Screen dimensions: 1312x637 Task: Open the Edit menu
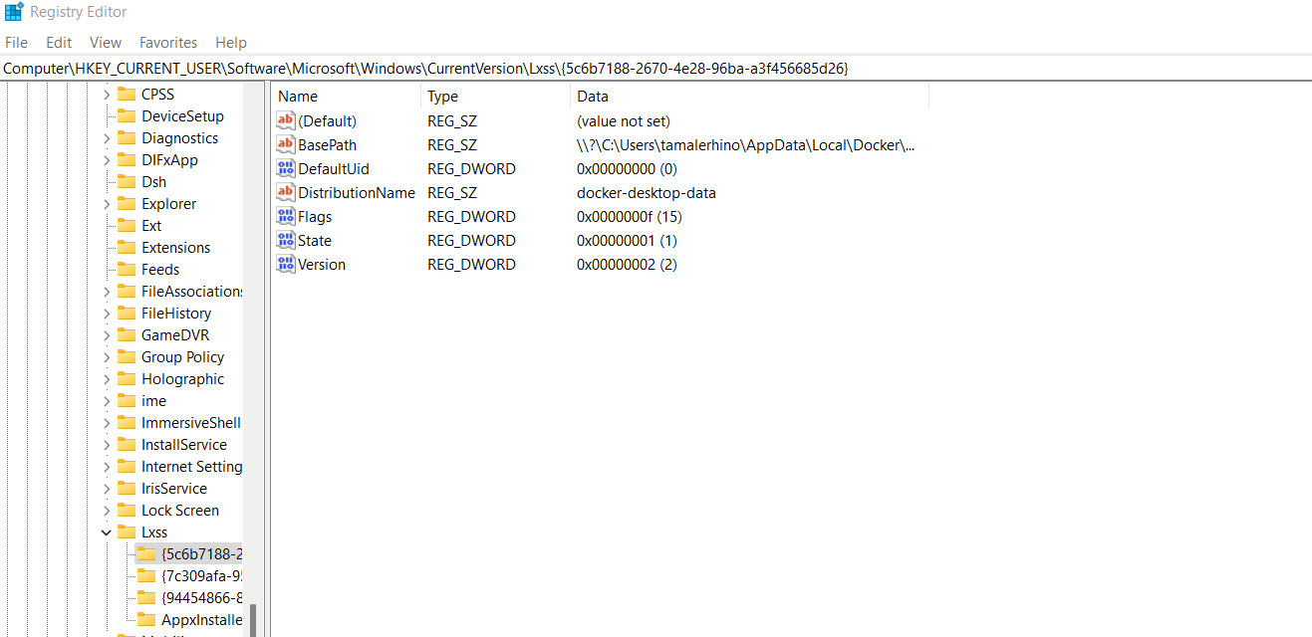(x=58, y=42)
